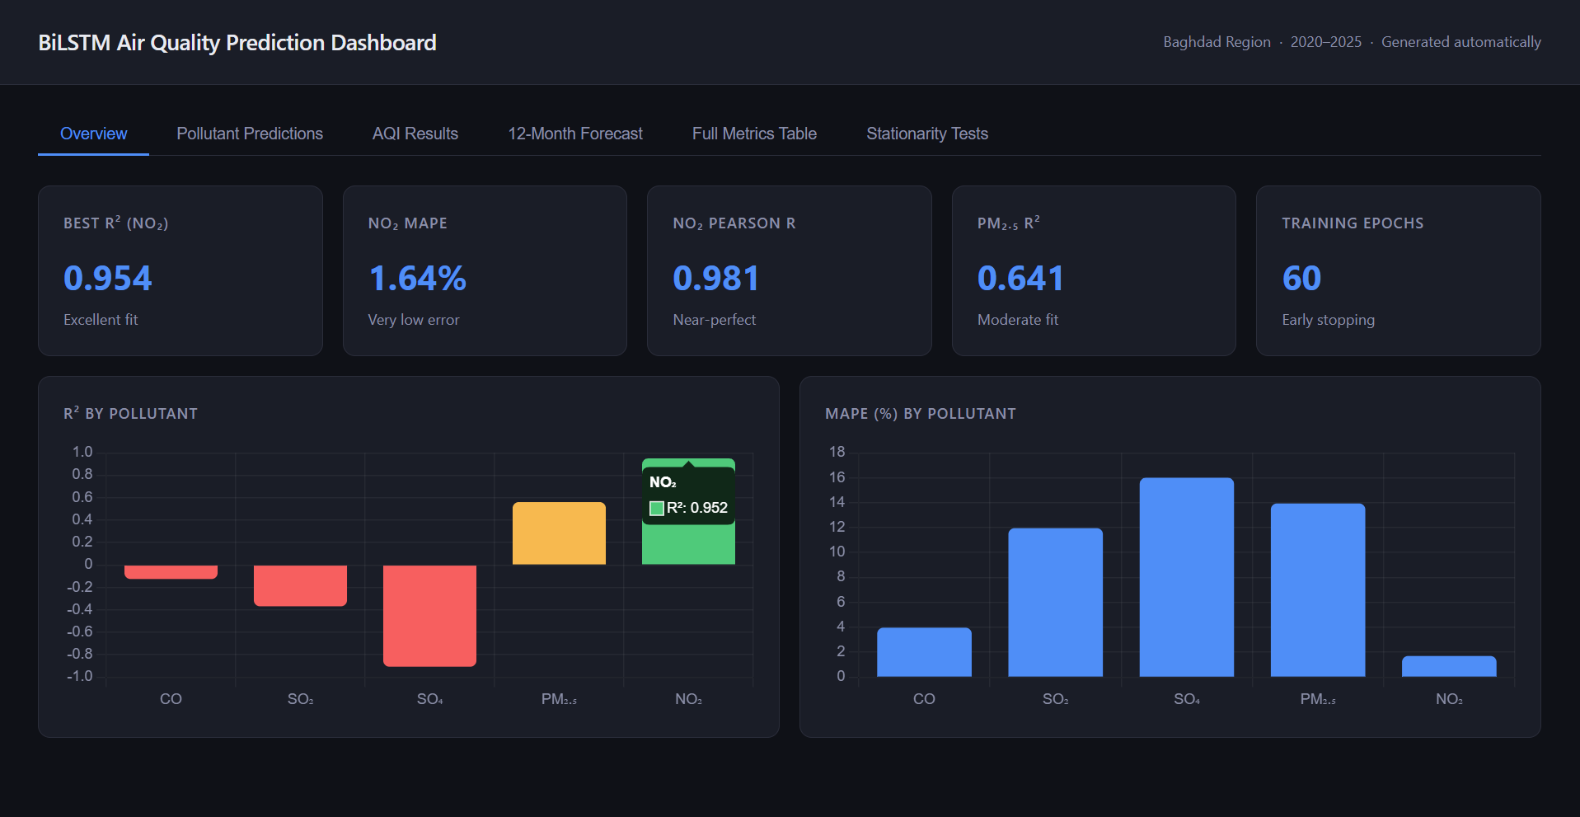
Task: Click the PM₂.₅ R² value 0.641
Action: point(1020,279)
